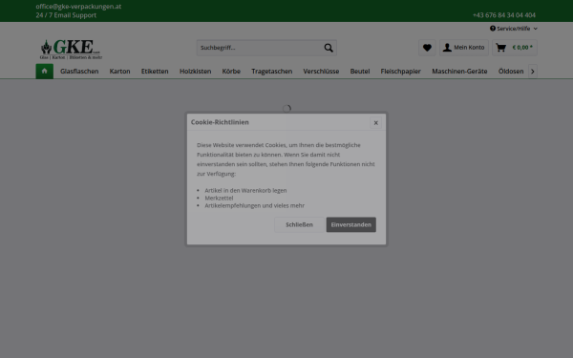
Task: Open the Glasflaschen category
Action: click(79, 72)
